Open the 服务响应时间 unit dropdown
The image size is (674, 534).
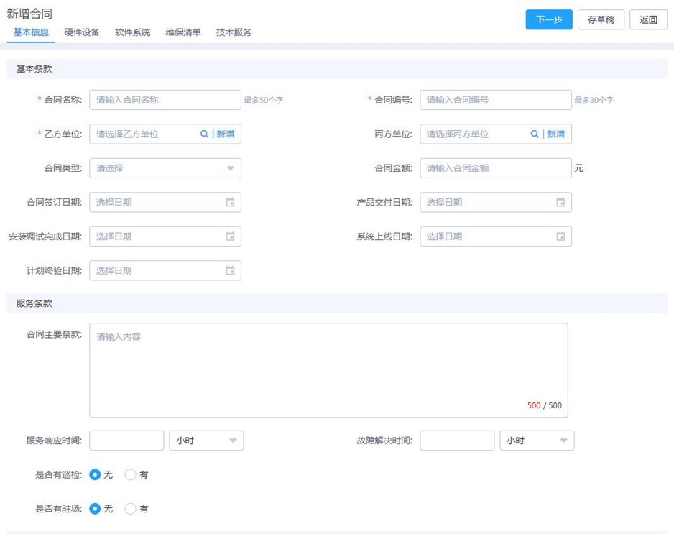point(206,441)
